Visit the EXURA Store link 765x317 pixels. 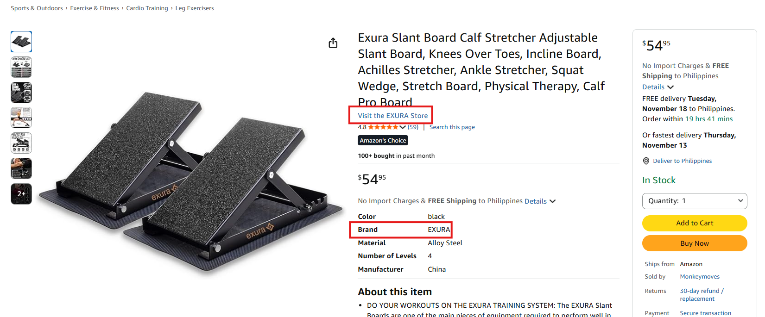click(392, 116)
